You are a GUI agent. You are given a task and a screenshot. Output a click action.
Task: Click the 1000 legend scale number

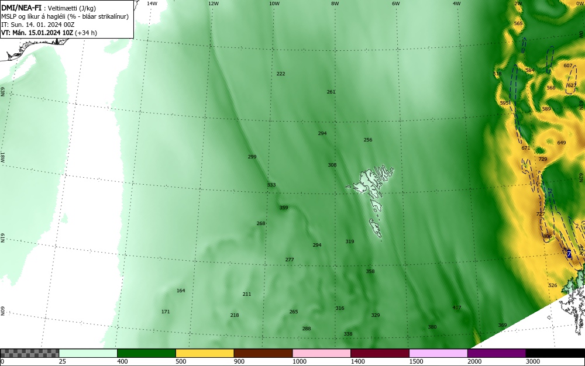(299, 361)
